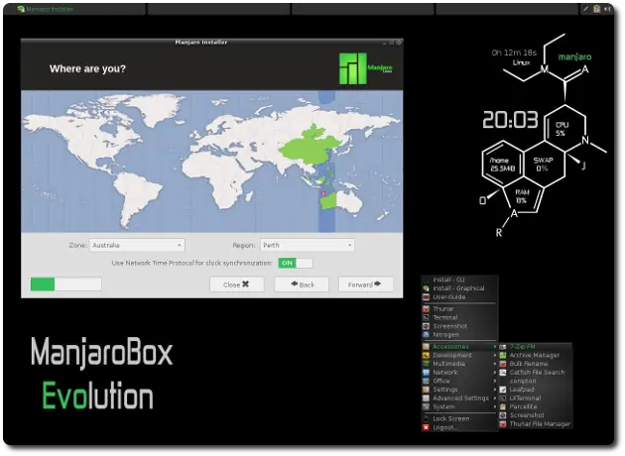The image size is (625, 456).
Task: Open the Zone dropdown showing Australia
Action: pos(137,245)
